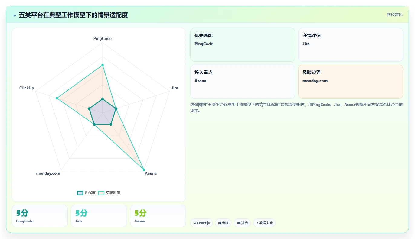This screenshot has height=239, width=415.
Task: Click the 路径雷达 label in the header
Action: coord(394,15)
